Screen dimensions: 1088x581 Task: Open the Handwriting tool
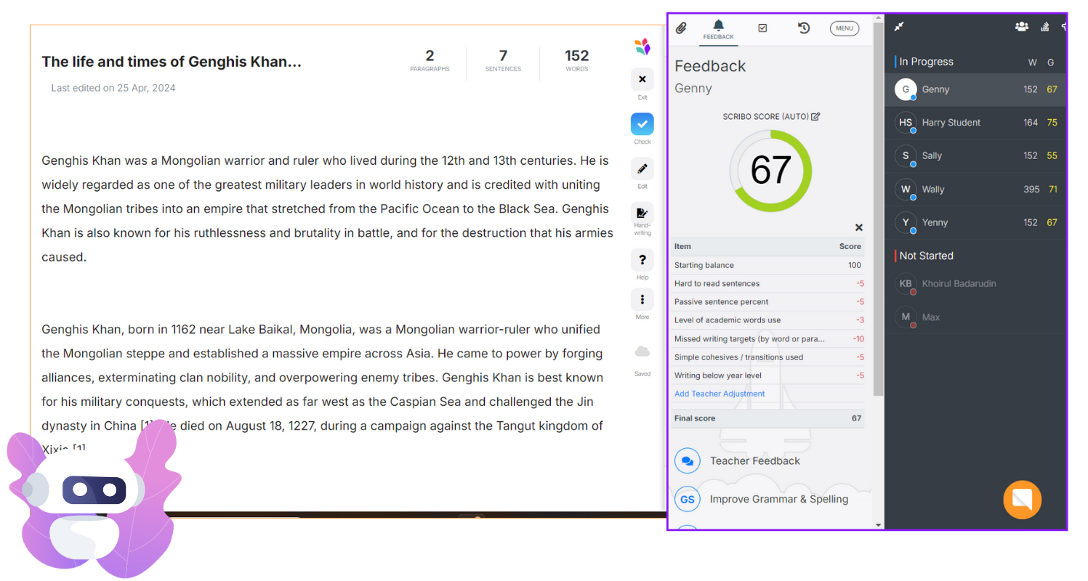point(642,214)
